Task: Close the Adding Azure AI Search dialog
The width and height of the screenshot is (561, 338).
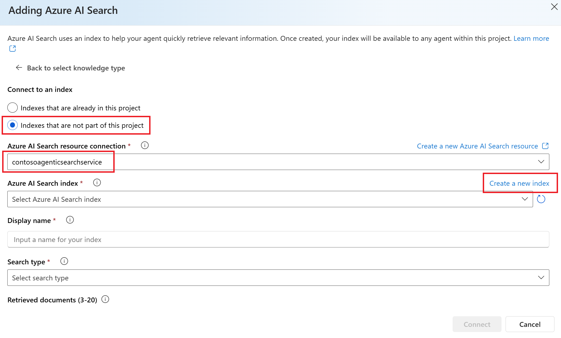Action: tap(554, 7)
